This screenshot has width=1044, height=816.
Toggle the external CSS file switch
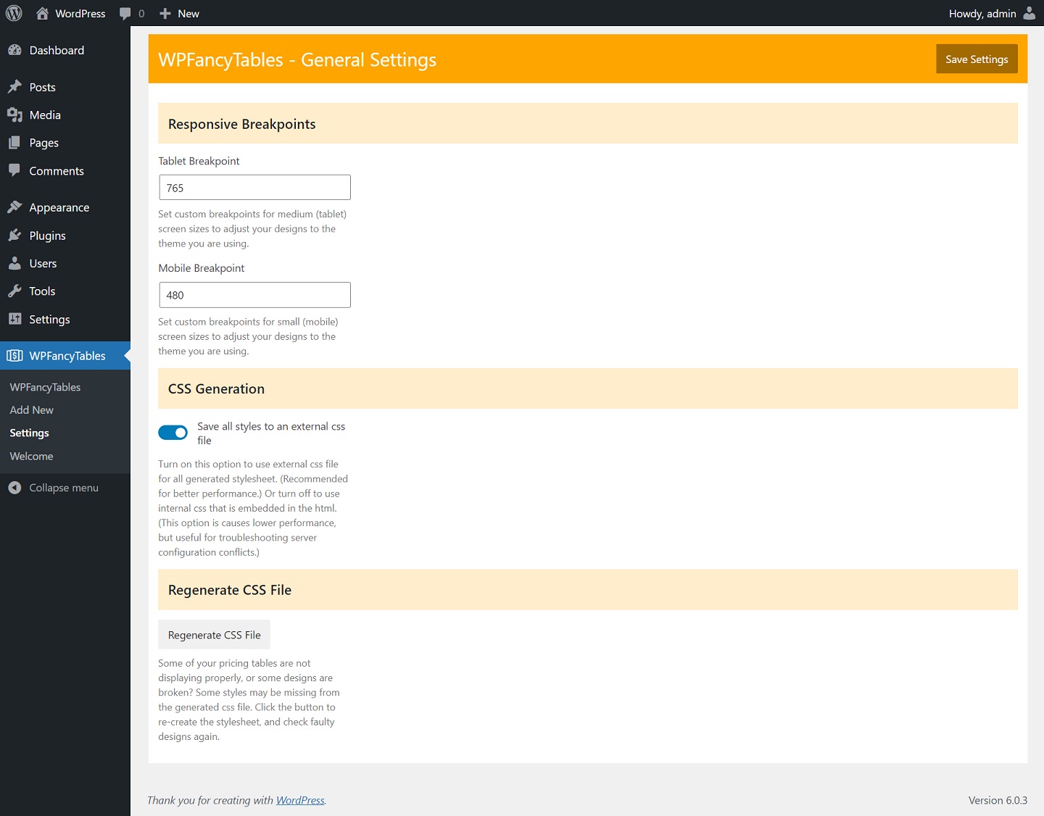[x=173, y=433]
